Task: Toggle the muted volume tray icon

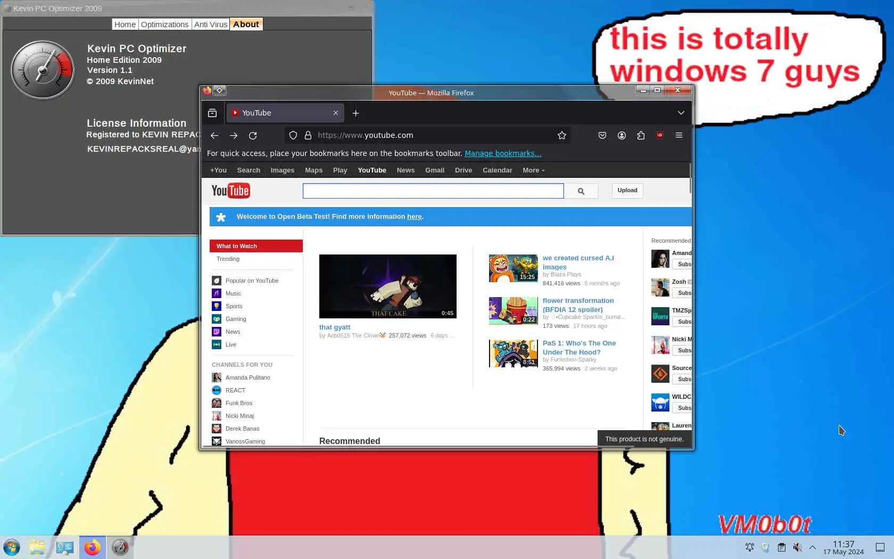Action: (797, 547)
